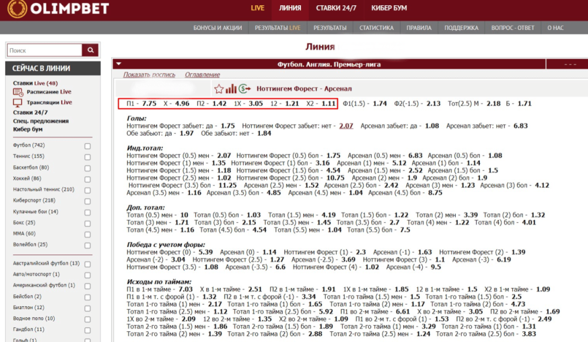The width and height of the screenshot is (588, 342).
Task: Tick the Футбол (742) checkbox
Action: point(88,146)
